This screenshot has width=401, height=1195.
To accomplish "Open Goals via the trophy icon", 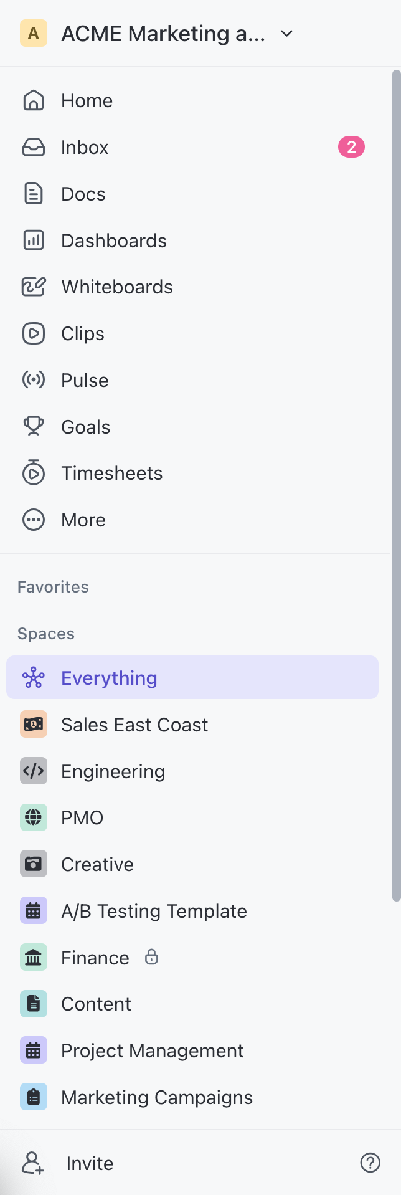I will click(34, 426).
